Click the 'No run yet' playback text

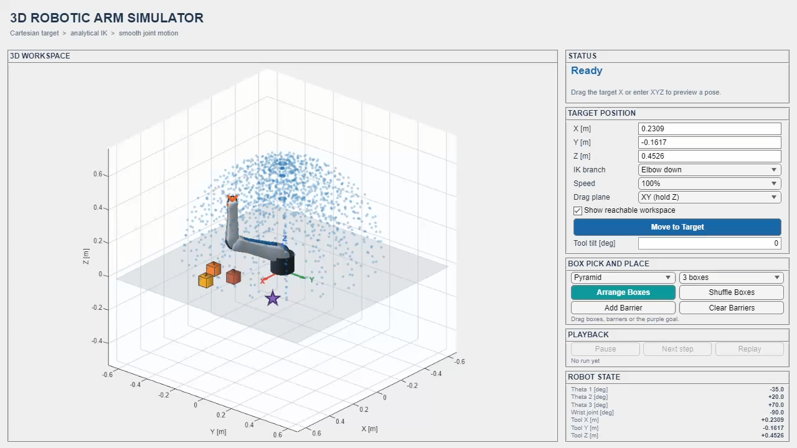click(x=585, y=361)
